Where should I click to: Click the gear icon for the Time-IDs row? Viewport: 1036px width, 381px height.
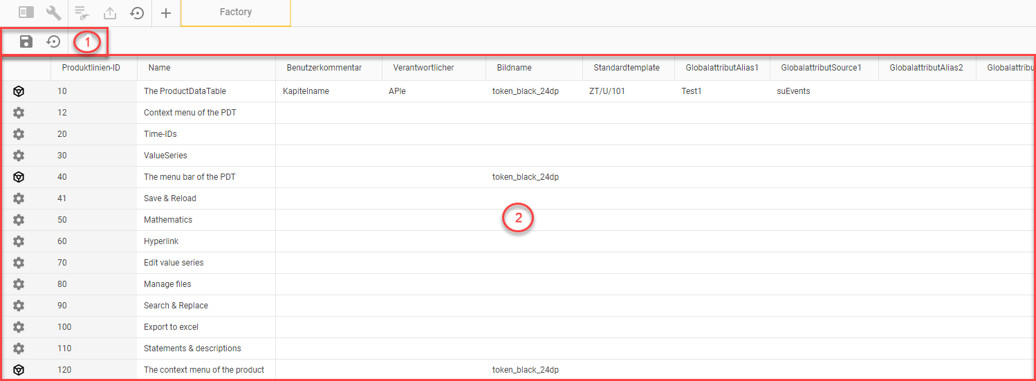tap(19, 134)
